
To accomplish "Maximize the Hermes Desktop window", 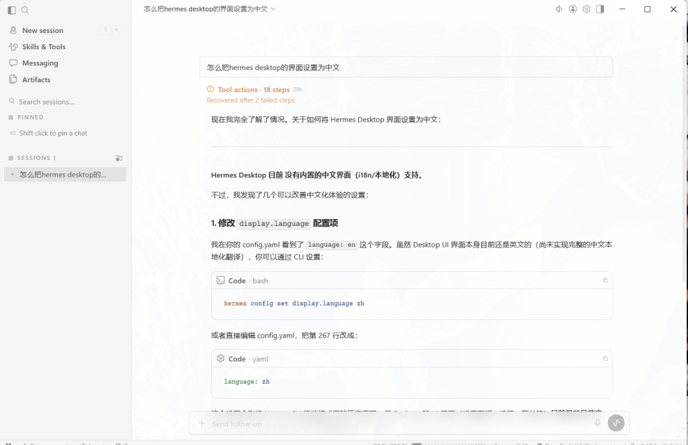I will 647,9.
